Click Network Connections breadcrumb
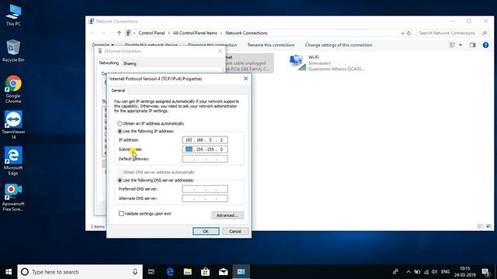 pos(246,33)
